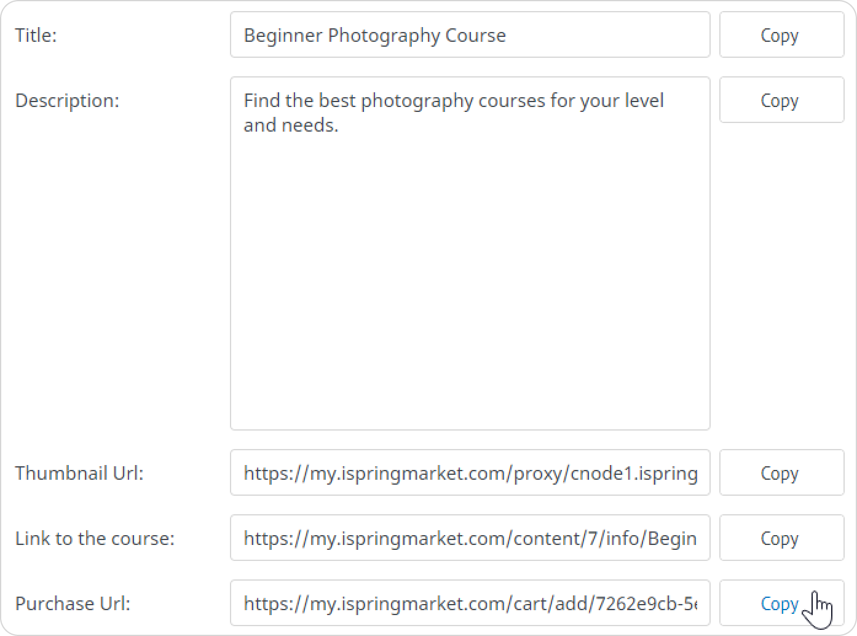The height and width of the screenshot is (636, 857).
Task: Click the Link to the course: label
Action: 95,538
